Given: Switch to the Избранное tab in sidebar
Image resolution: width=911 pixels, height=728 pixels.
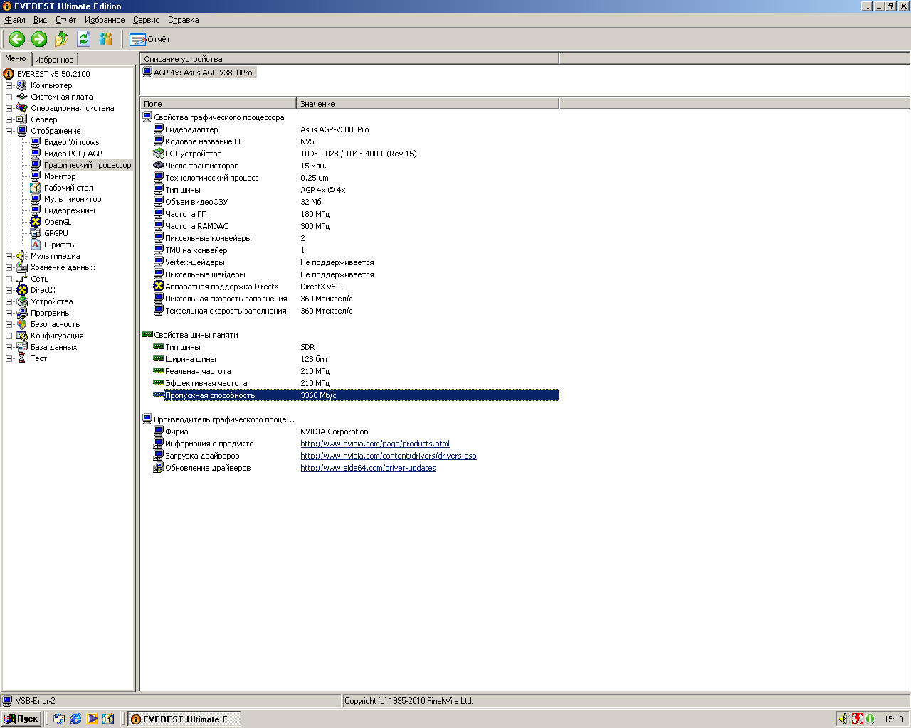Looking at the screenshot, I should (54, 60).
